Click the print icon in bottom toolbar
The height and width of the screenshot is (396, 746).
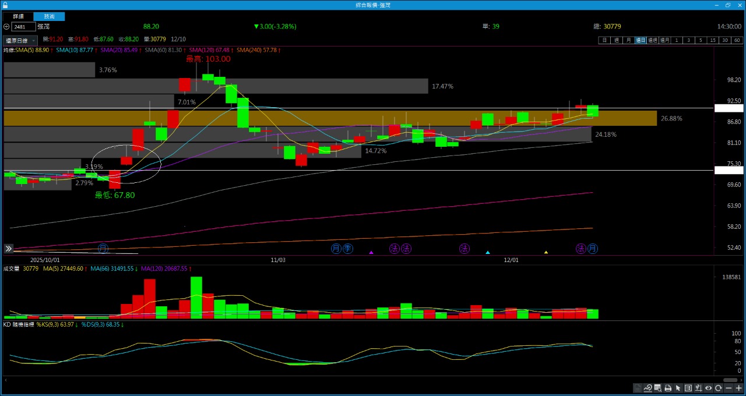click(x=668, y=388)
